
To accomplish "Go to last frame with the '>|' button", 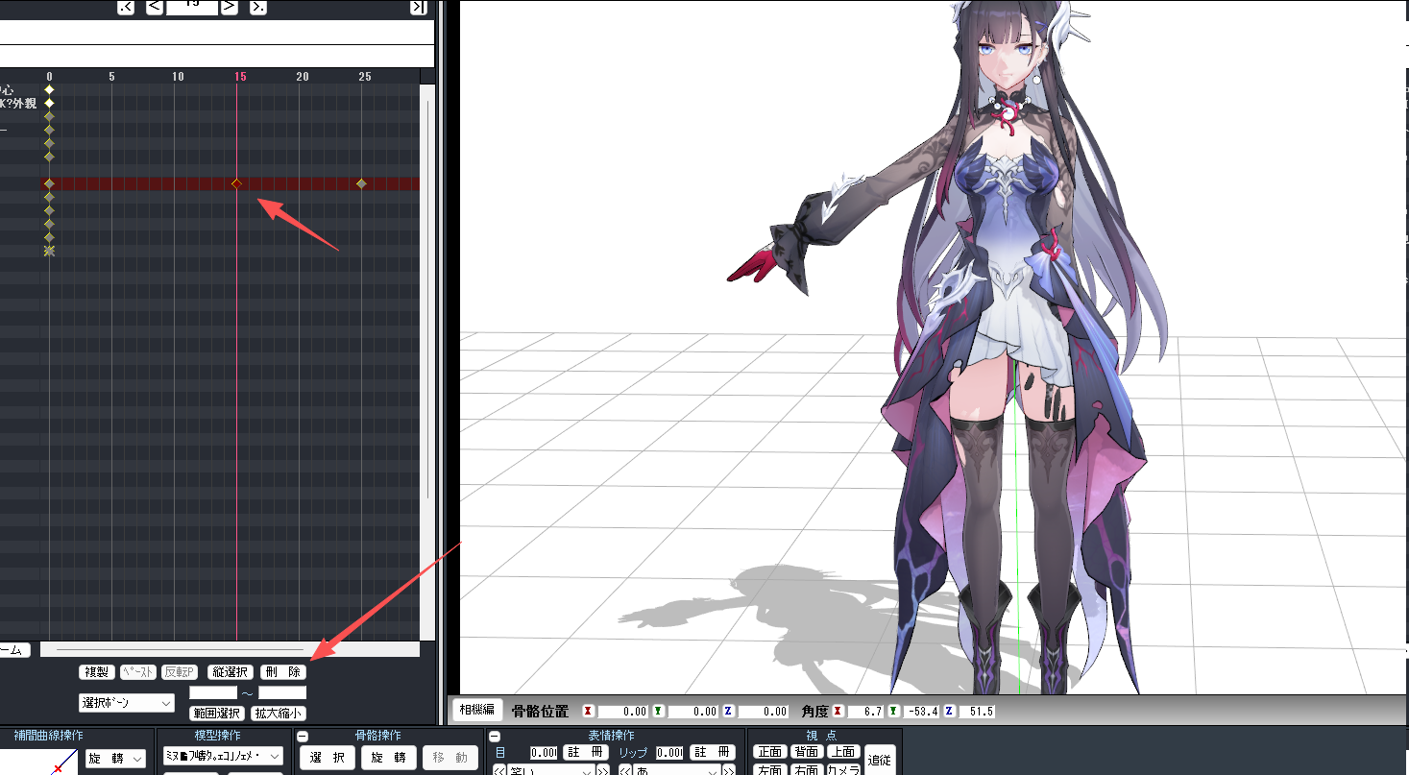I will click(x=418, y=7).
